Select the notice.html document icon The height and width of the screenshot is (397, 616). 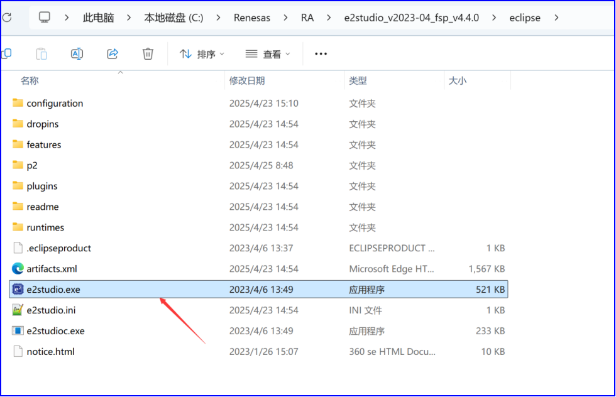click(18, 351)
